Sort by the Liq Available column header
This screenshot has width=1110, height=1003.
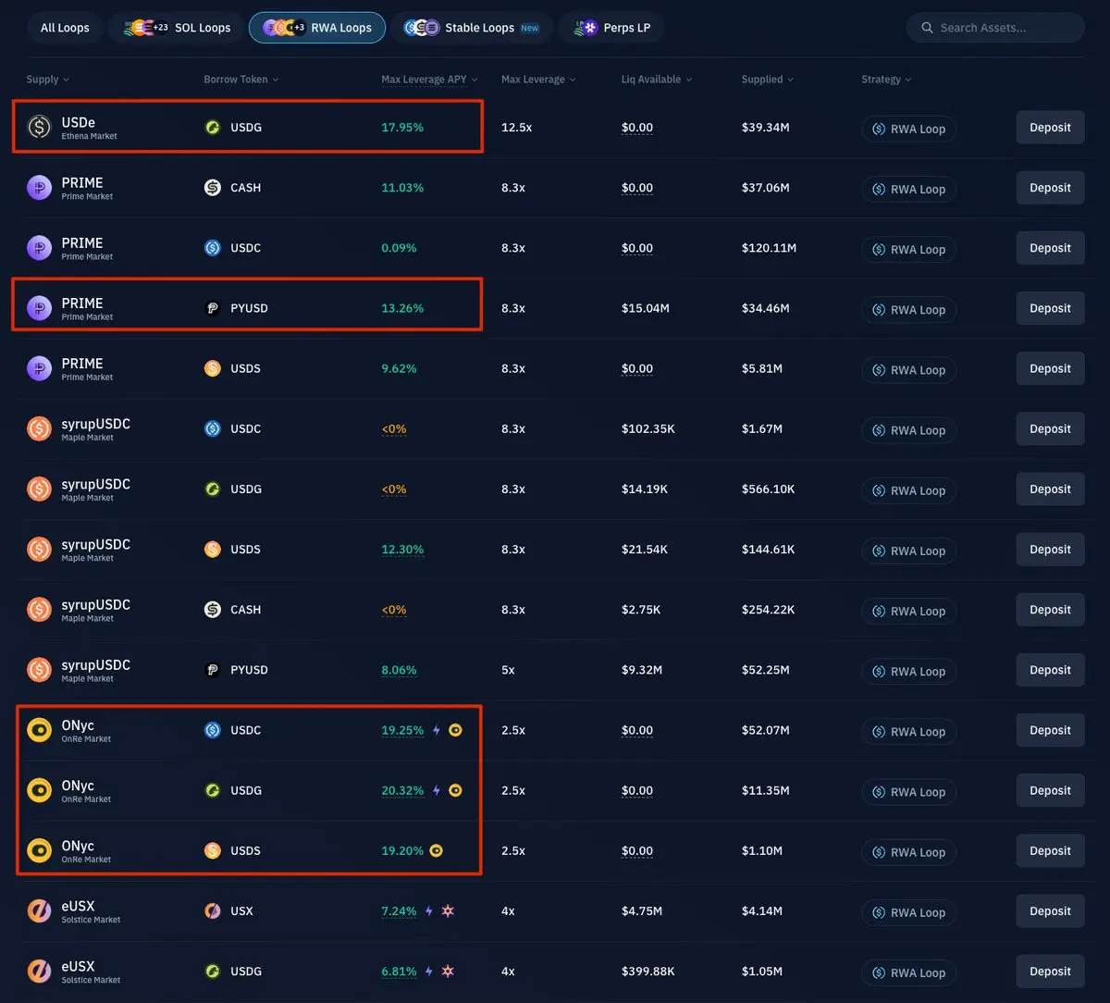coord(657,80)
